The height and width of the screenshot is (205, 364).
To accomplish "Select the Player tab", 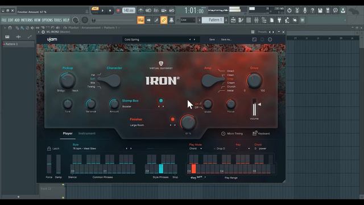I will pos(68,133).
